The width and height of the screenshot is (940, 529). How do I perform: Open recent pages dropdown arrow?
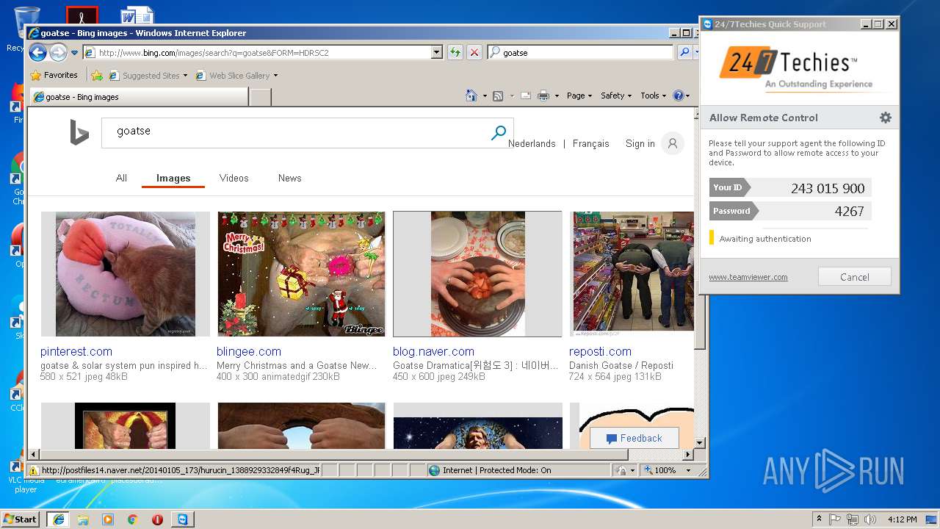click(x=74, y=53)
